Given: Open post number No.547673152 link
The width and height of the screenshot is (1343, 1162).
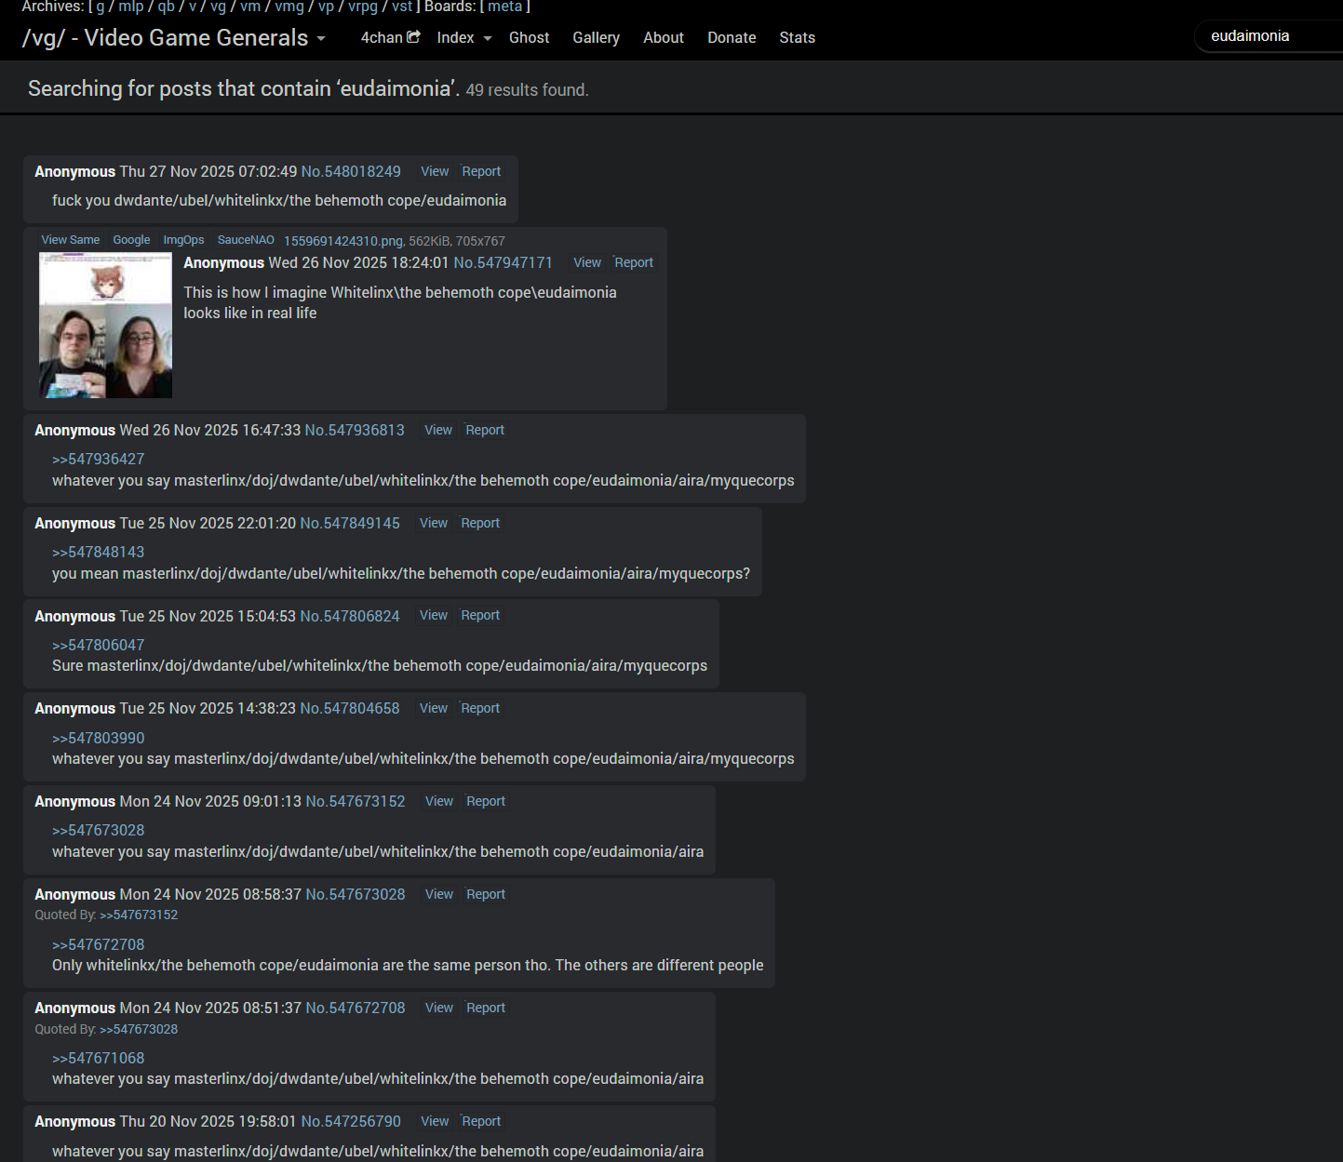Looking at the screenshot, I should pyautogui.click(x=356, y=802).
